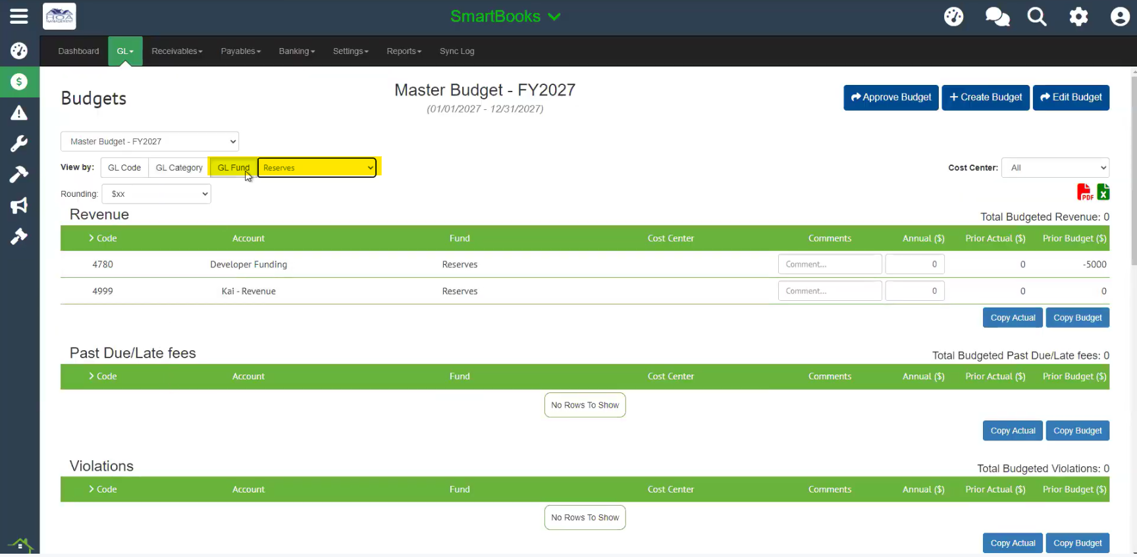Screen dimensions: 1137x557
Task: Open the sidebar wrench maintenance icon
Action: click(19, 144)
